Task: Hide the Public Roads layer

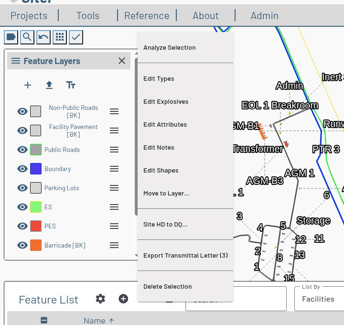Action: [22, 150]
